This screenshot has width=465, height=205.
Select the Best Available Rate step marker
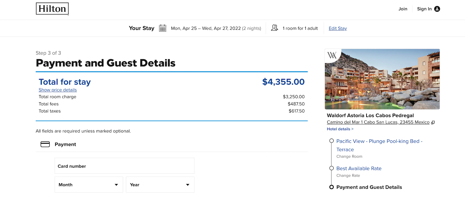click(331, 168)
